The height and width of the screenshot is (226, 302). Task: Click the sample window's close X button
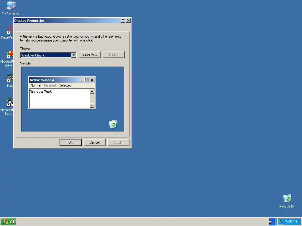pyautogui.click(x=92, y=80)
